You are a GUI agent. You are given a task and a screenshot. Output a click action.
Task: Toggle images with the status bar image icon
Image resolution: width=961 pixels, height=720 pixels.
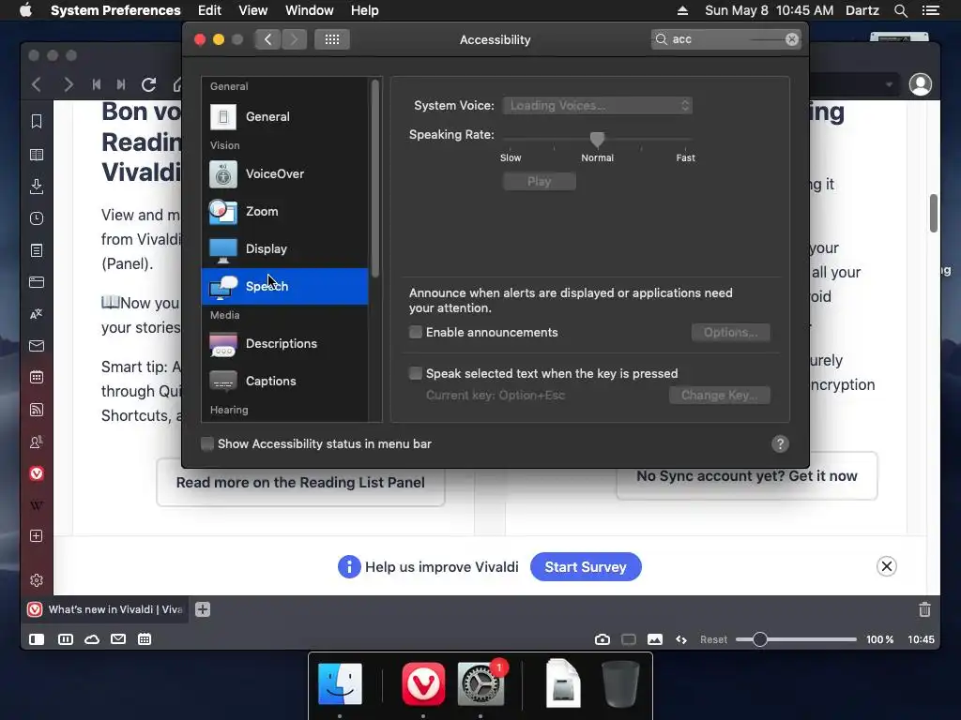(654, 639)
